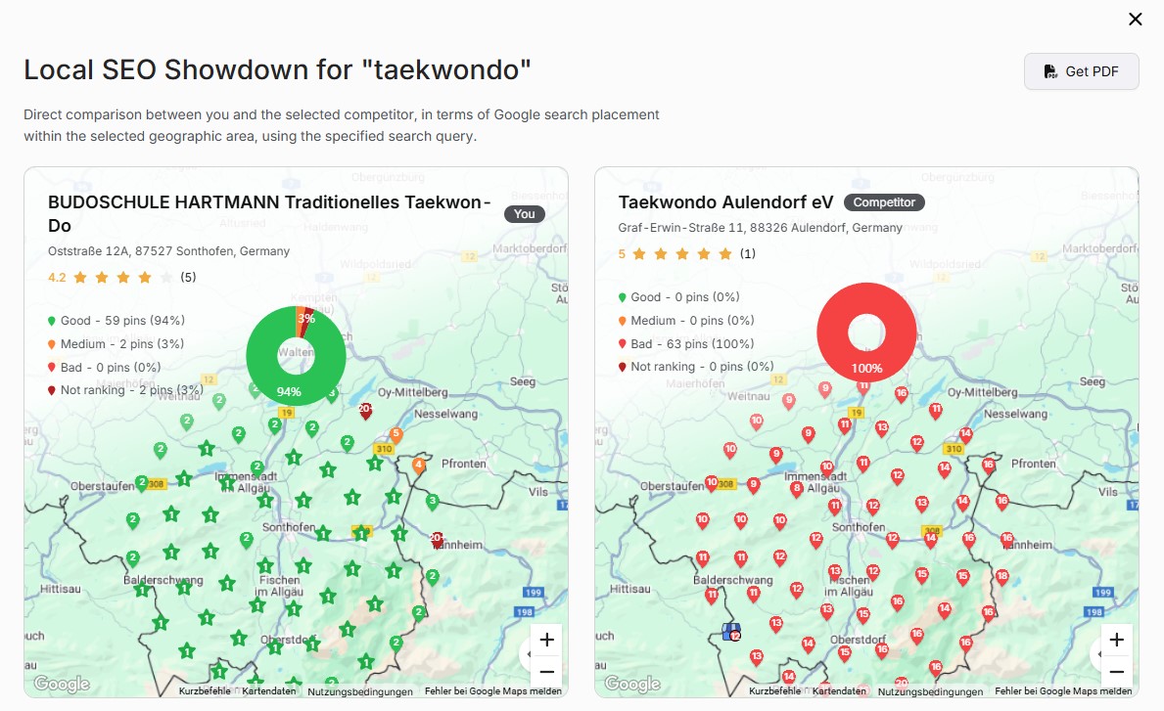1164x711 pixels.
Task: Click dark red 20+ pin near Oy-Mittelberg
Action: [x=365, y=411]
